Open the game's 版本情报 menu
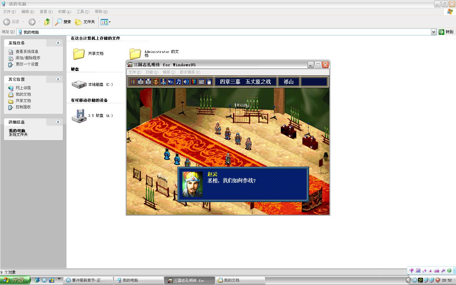The height and width of the screenshot is (285, 456). (190, 72)
